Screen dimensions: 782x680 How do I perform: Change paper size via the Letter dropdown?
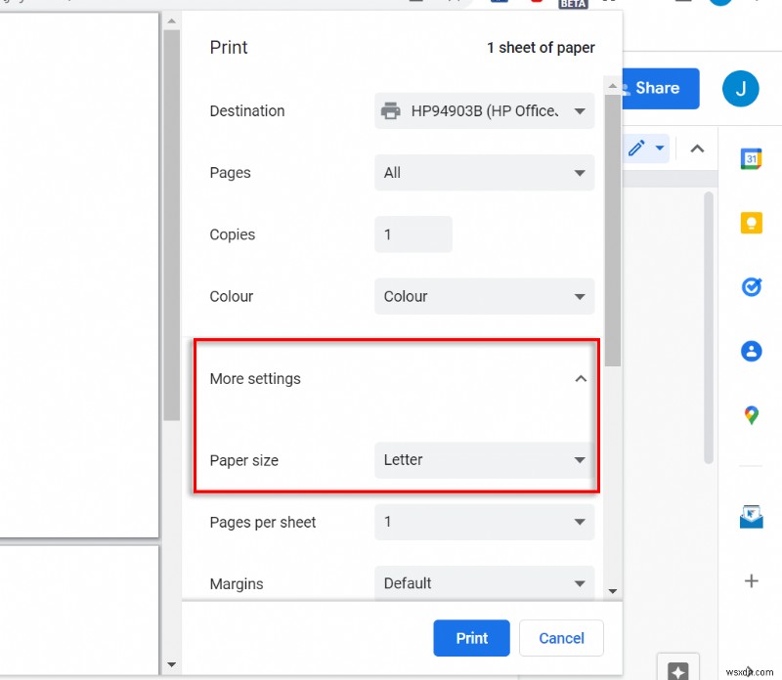484,459
